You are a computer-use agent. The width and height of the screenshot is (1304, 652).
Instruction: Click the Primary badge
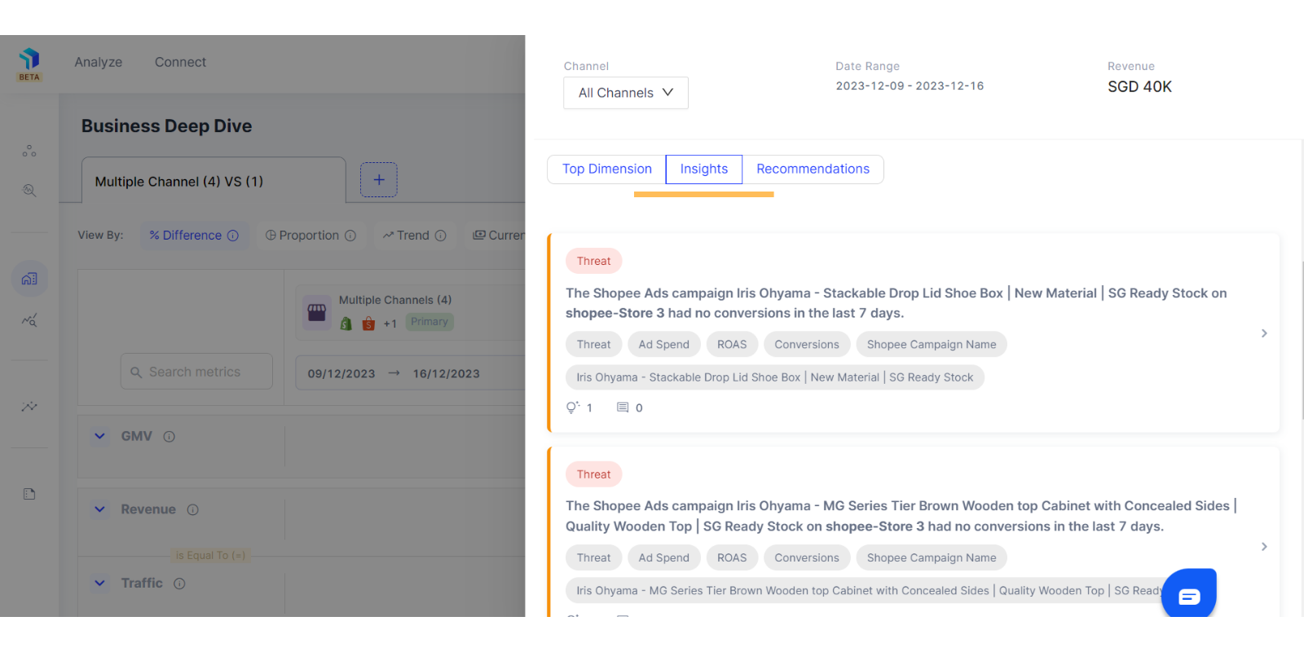[430, 322]
